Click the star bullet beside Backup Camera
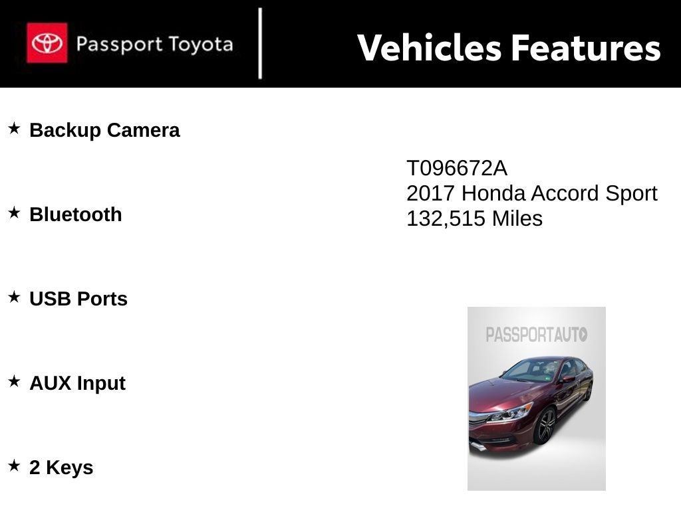Viewport: 681px width, 510px height. [14, 129]
